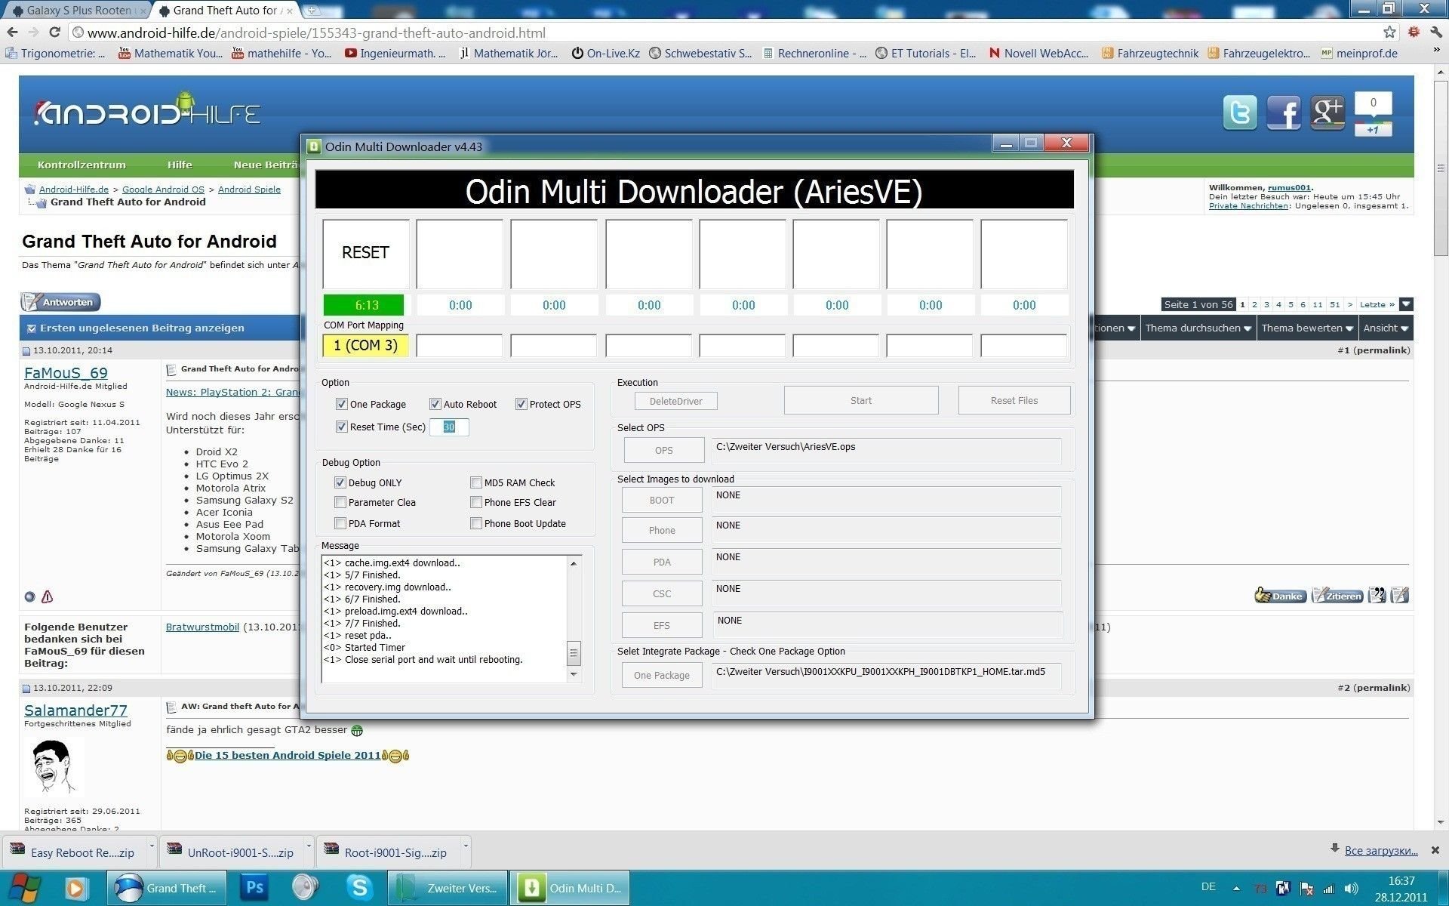
Task: Open the Thema bewerten dropdown
Action: pos(1307,328)
